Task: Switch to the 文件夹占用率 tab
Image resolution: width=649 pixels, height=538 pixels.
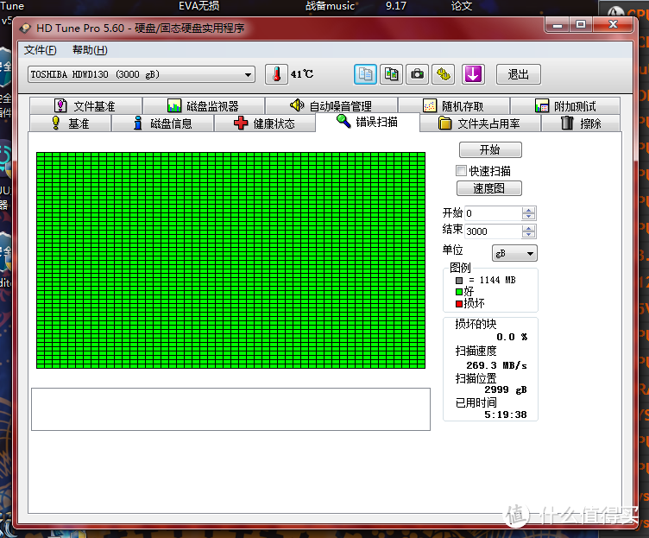Action: coord(480,123)
